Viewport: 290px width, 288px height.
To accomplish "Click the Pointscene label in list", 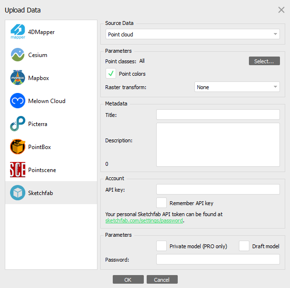I will click(x=42, y=170).
